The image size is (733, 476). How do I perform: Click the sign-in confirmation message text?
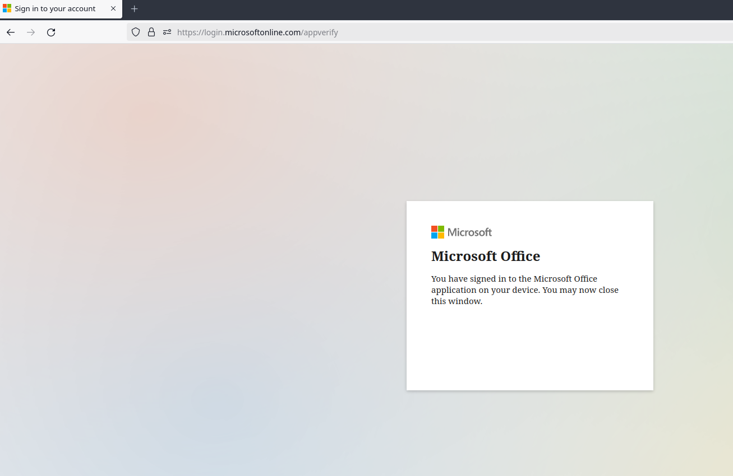coord(524,290)
